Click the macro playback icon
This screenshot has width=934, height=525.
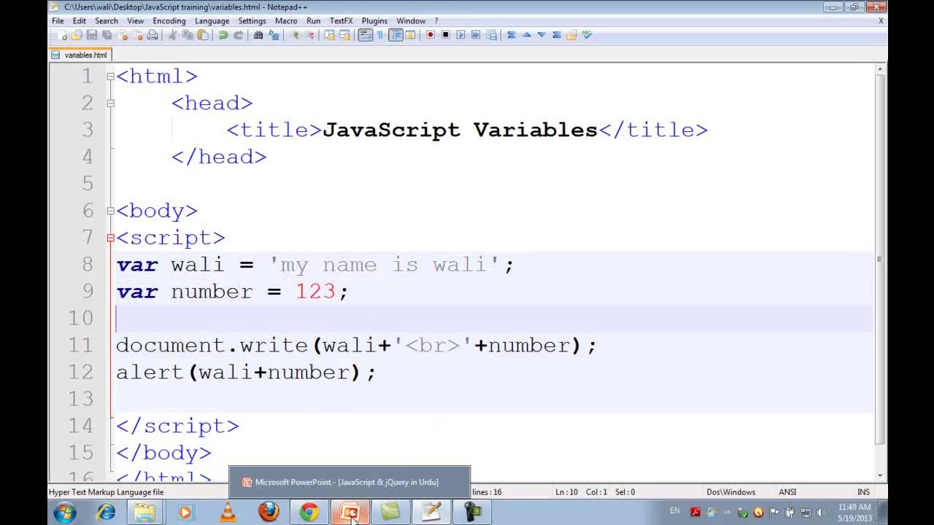tap(460, 35)
